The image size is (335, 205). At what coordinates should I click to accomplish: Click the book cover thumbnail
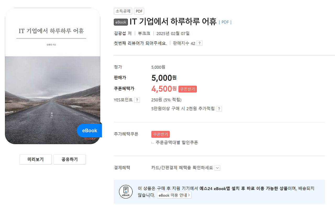point(52,75)
